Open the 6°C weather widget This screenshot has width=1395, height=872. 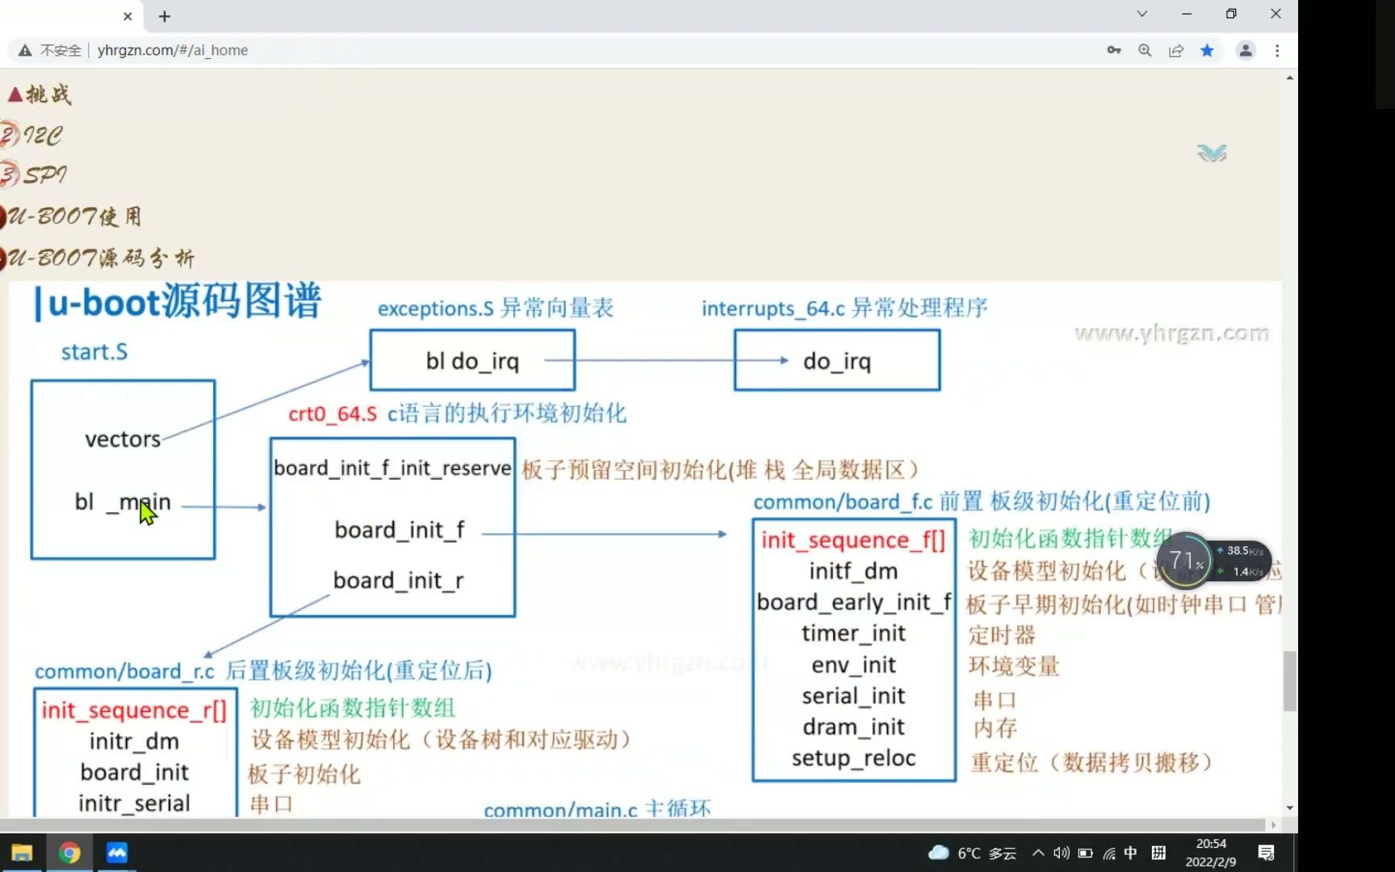click(973, 853)
